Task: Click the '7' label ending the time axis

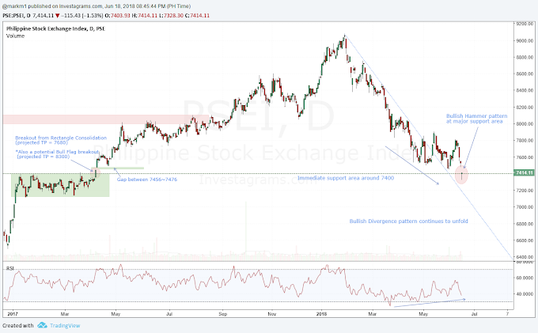Action: pyautogui.click(x=507, y=313)
